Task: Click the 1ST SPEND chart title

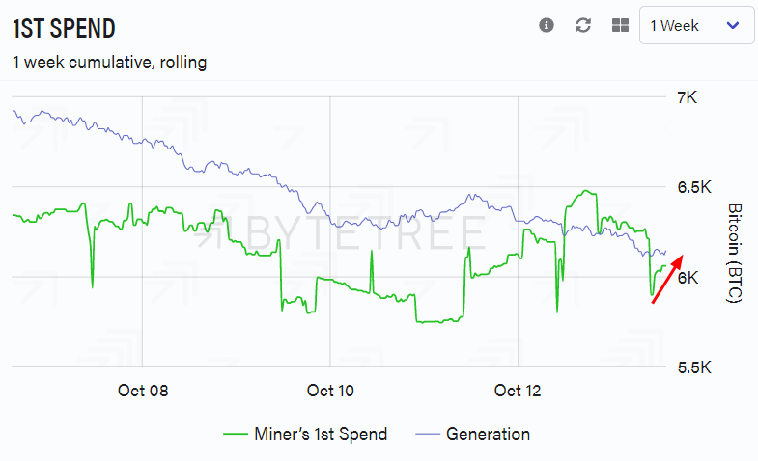Action: (x=64, y=27)
